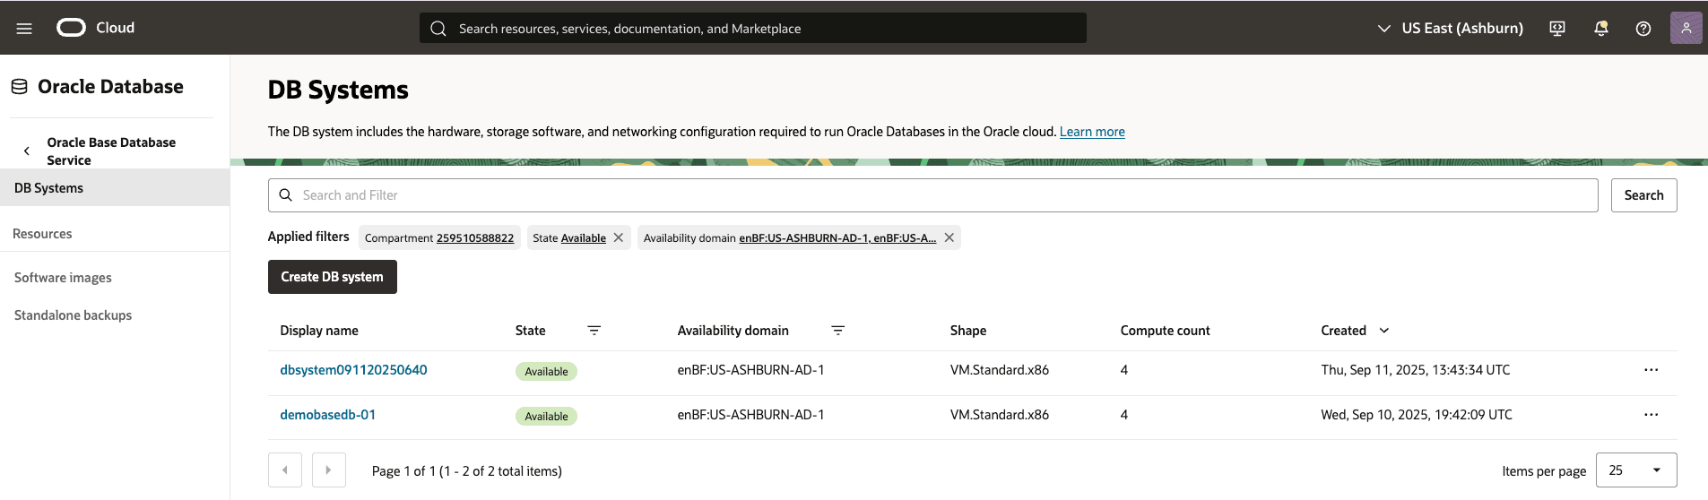Open the help question mark icon
This screenshot has height=500, width=1708.
tap(1643, 29)
